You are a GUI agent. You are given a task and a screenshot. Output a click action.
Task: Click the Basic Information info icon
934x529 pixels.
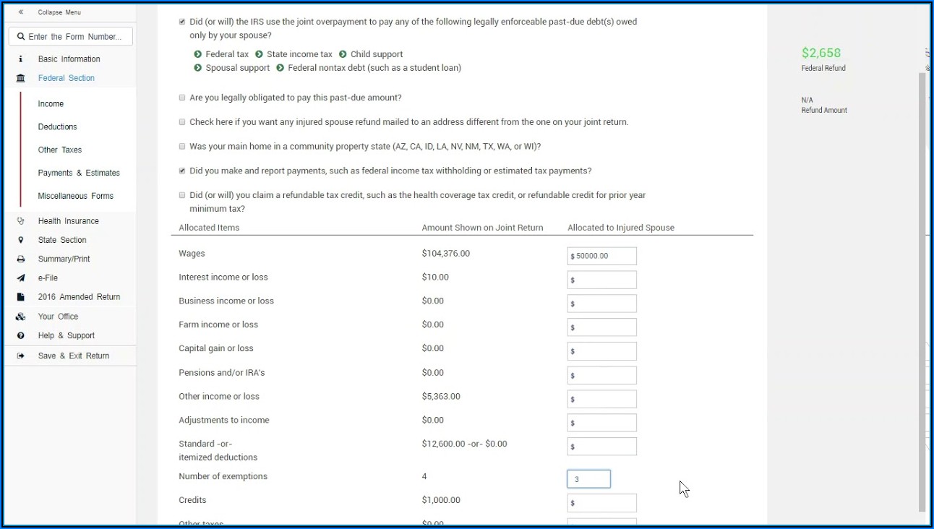click(20, 59)
